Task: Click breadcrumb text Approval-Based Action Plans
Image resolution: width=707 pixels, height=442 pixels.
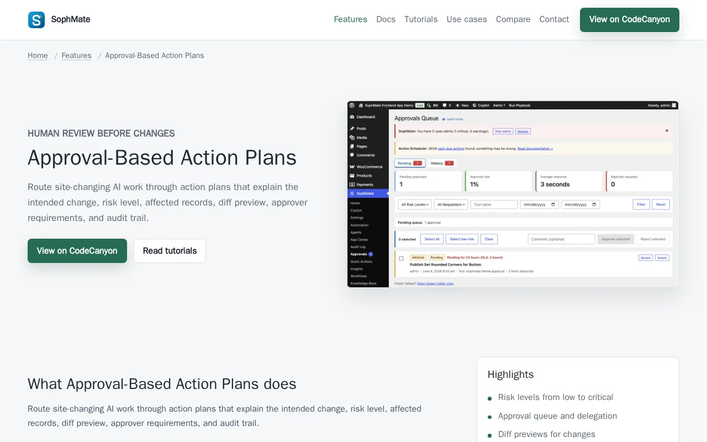Action: point(155,55)
